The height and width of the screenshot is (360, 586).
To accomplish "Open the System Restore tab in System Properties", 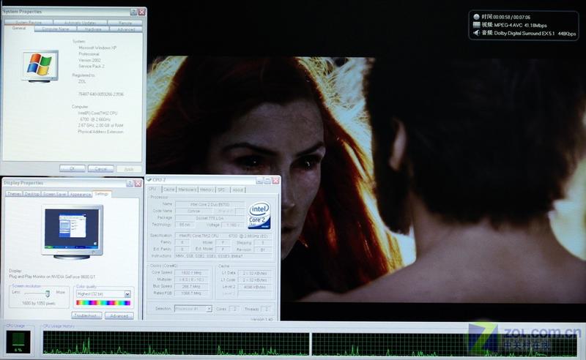I will 29,23.
